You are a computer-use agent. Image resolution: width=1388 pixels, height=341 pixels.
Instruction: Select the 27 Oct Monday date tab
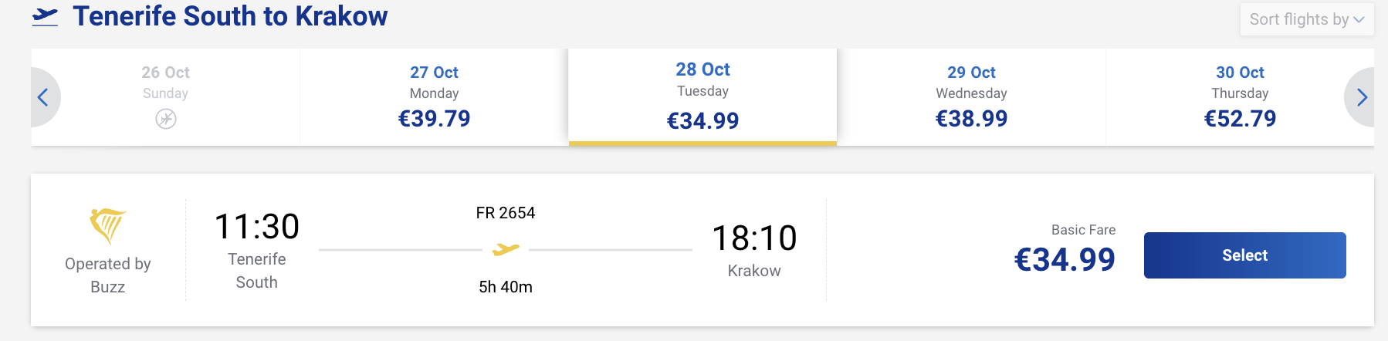coord(434,97)
